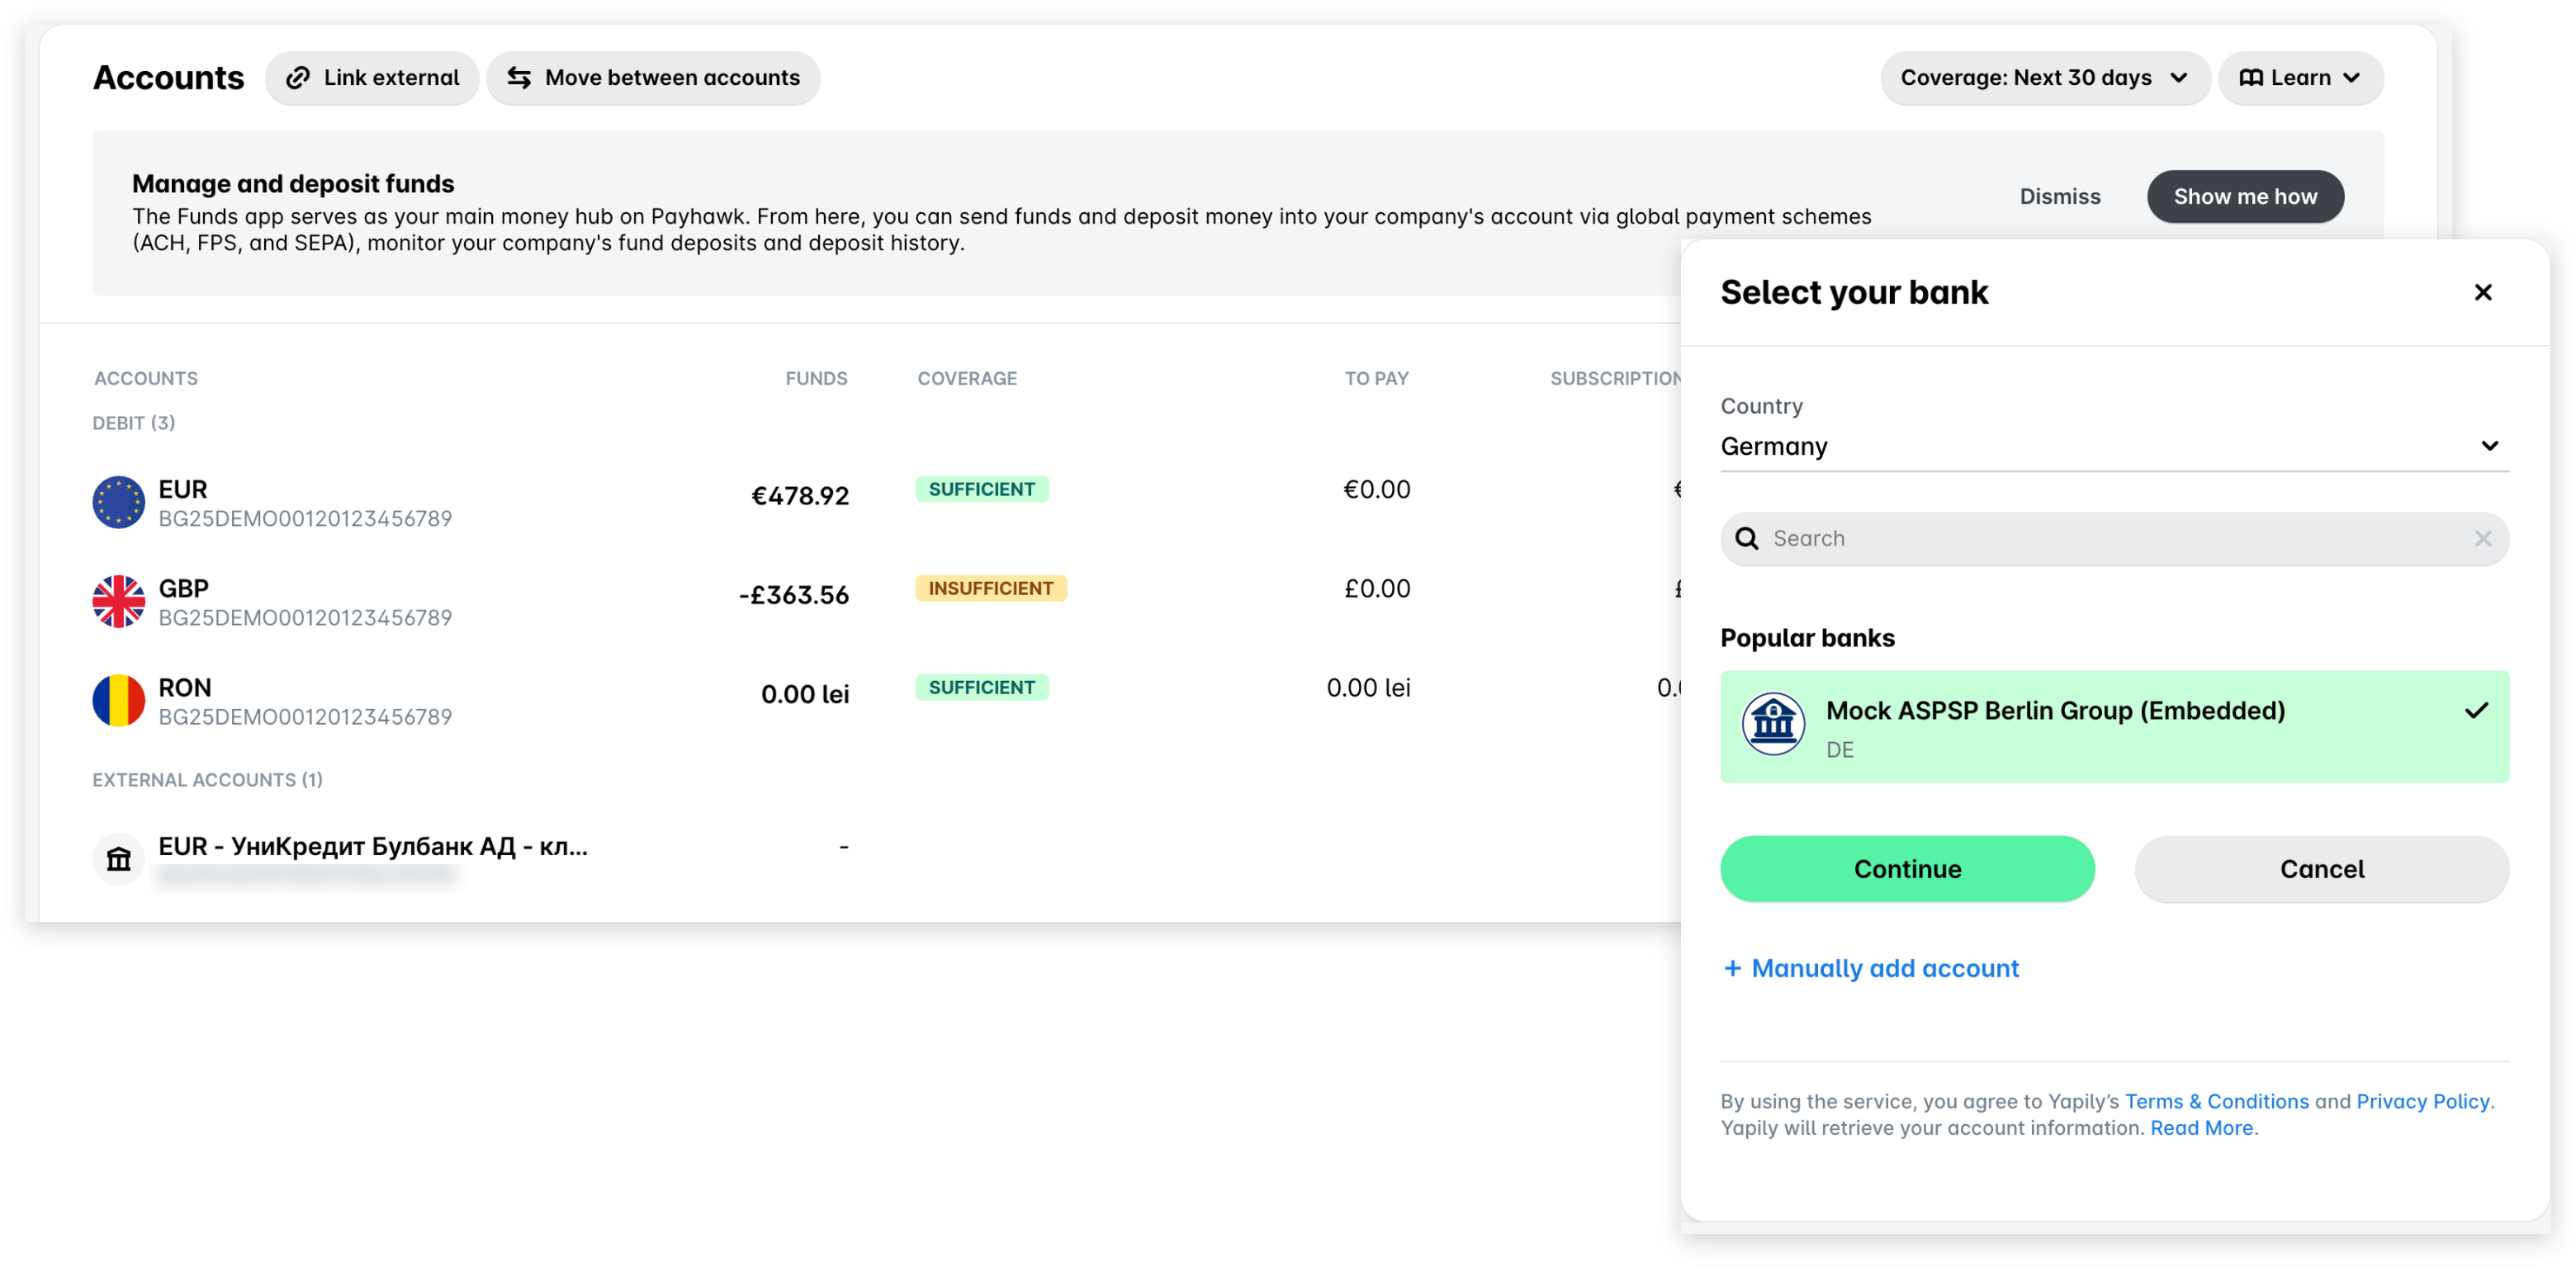Viewport: 2576px width, 1267px height.
Task: Click the -£363.56 funds amount
Action: click(x=794, y=595)
